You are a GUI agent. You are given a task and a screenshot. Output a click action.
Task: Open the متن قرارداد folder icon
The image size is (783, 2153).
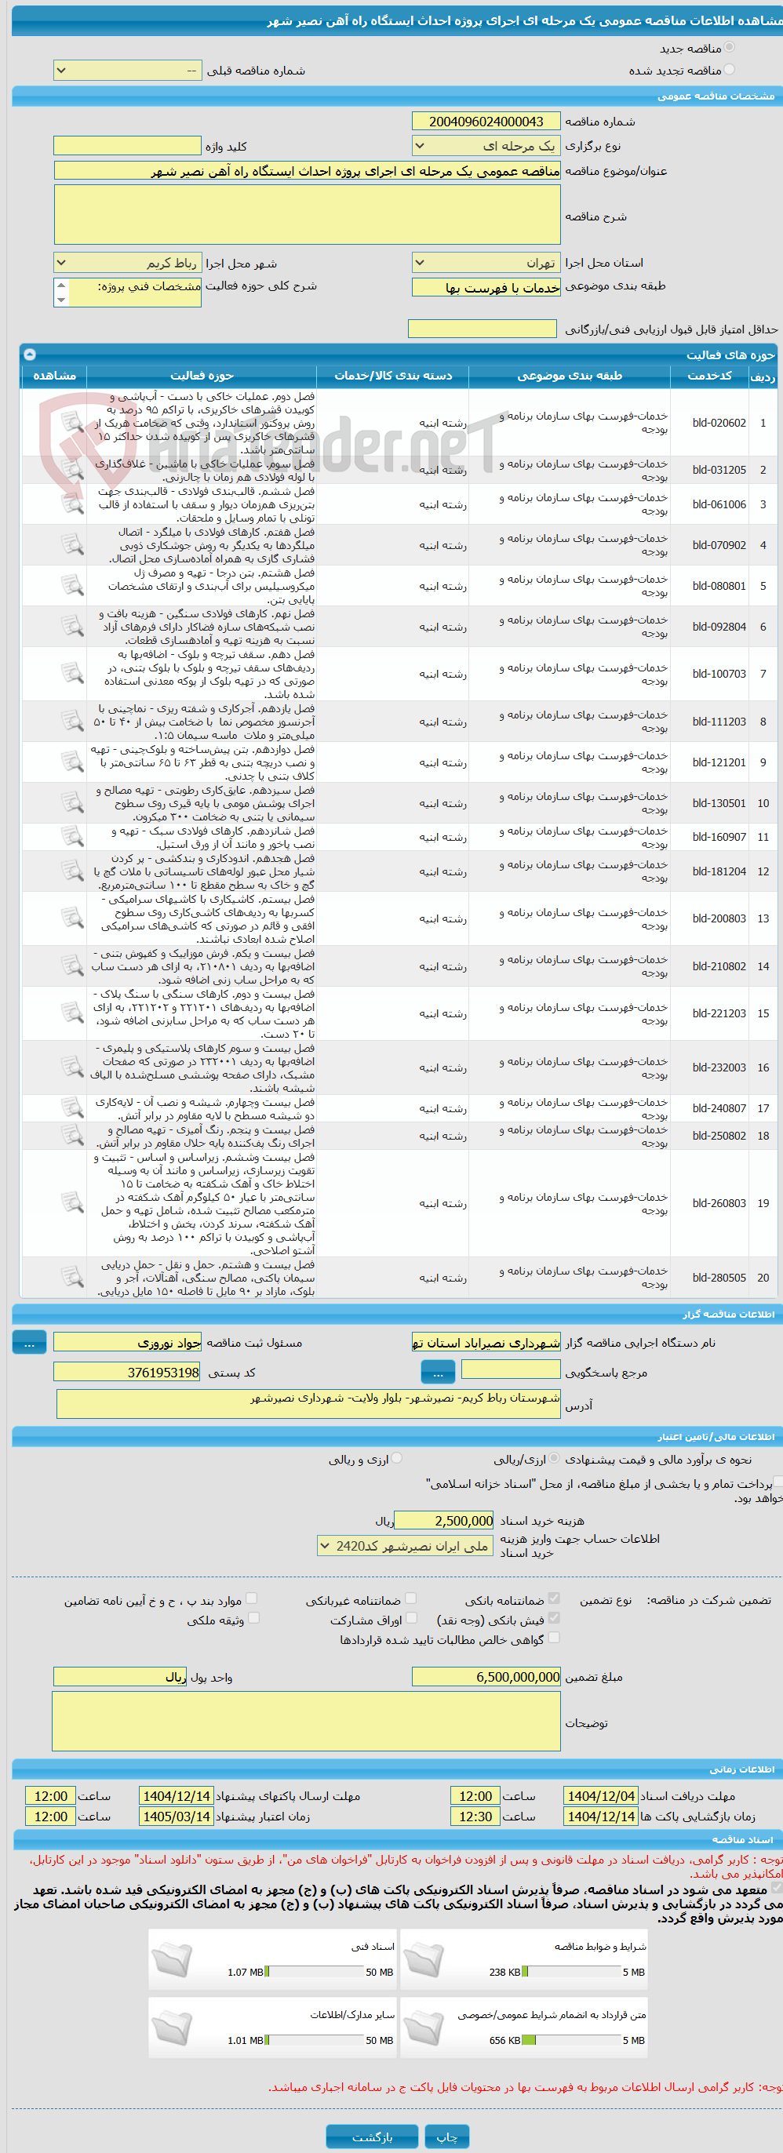tap(424, 2028)
